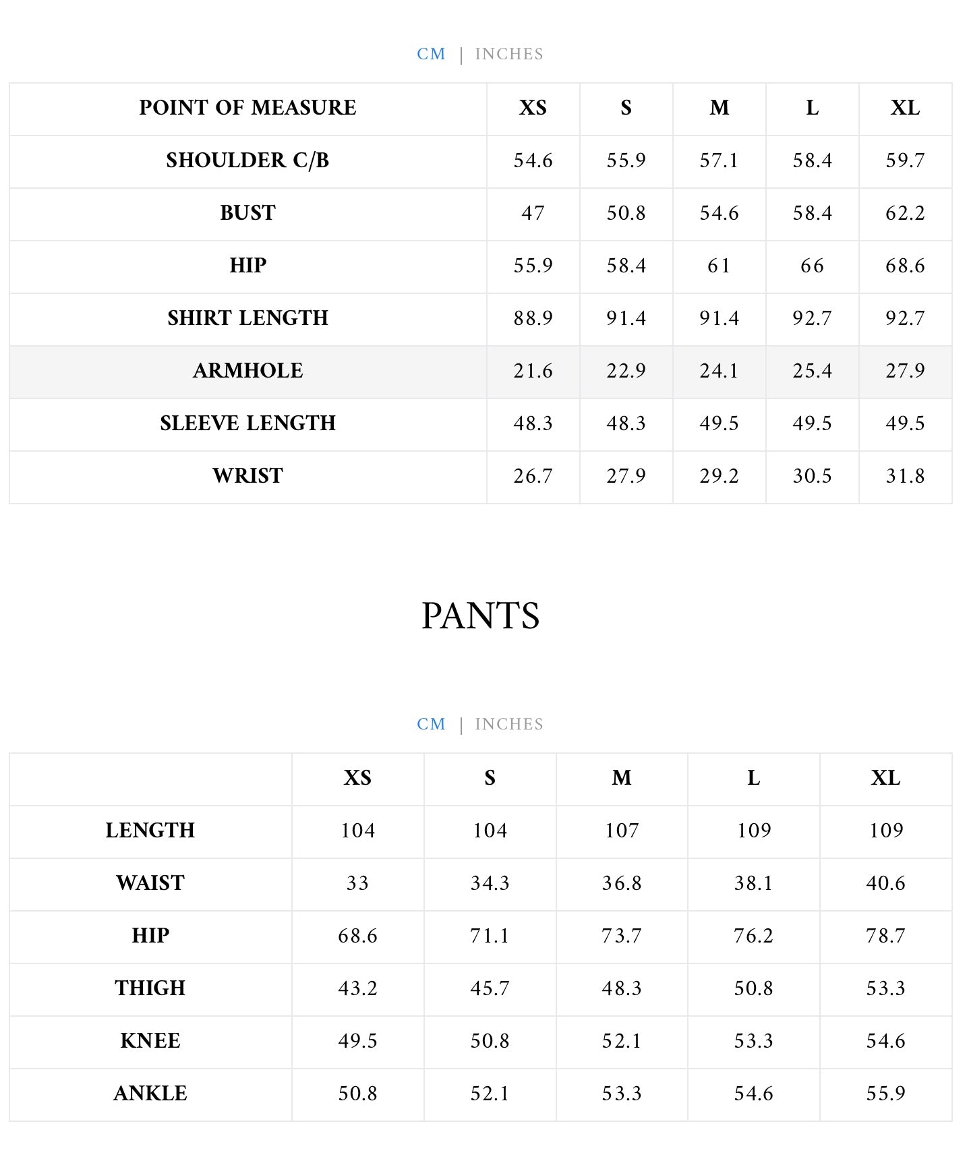The image size is (967, 1163).
Task: Select CM unit above the pants table
Action: (x=432, y=724)
